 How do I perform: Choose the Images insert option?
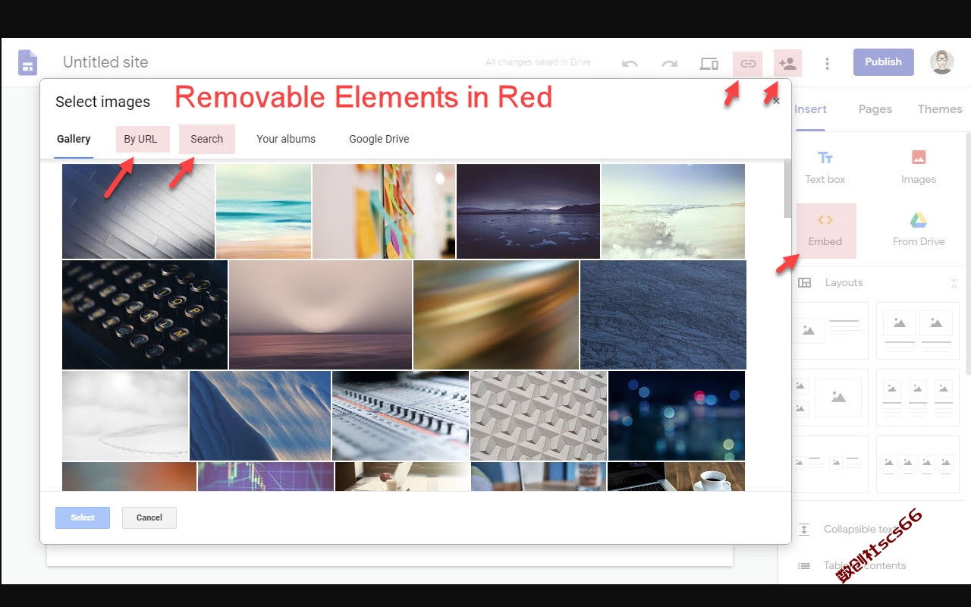point(919,167)
